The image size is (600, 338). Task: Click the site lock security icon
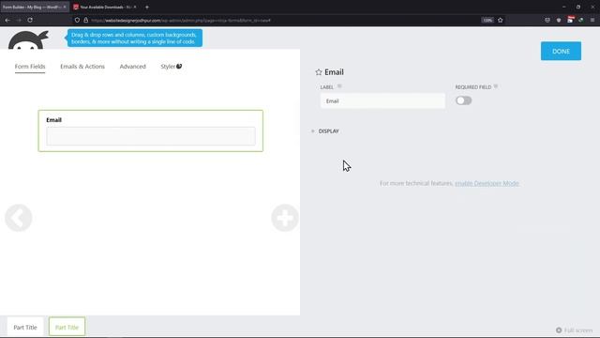[85, 20]
